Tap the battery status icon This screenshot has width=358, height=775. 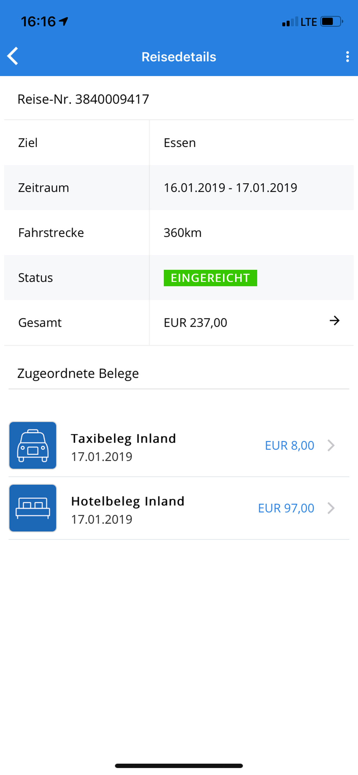[332, 22]
